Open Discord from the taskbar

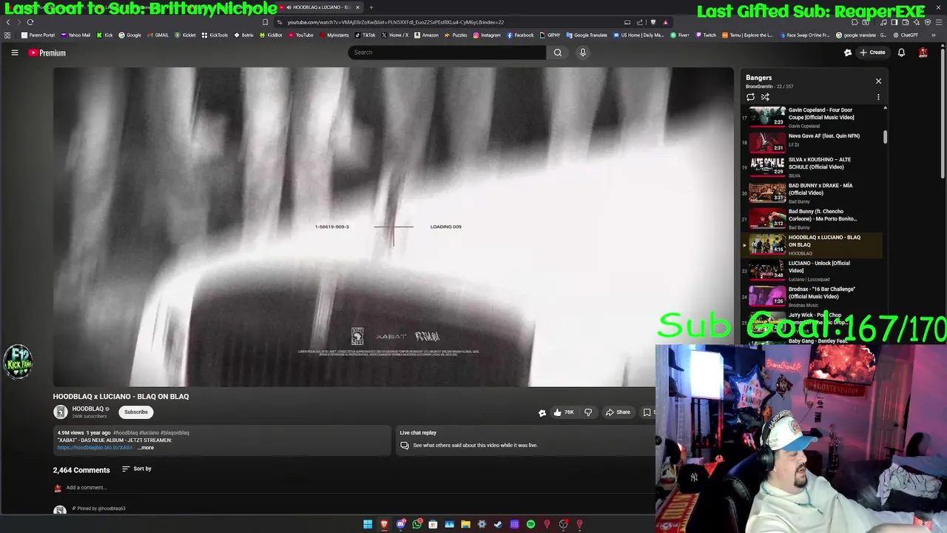400,524
